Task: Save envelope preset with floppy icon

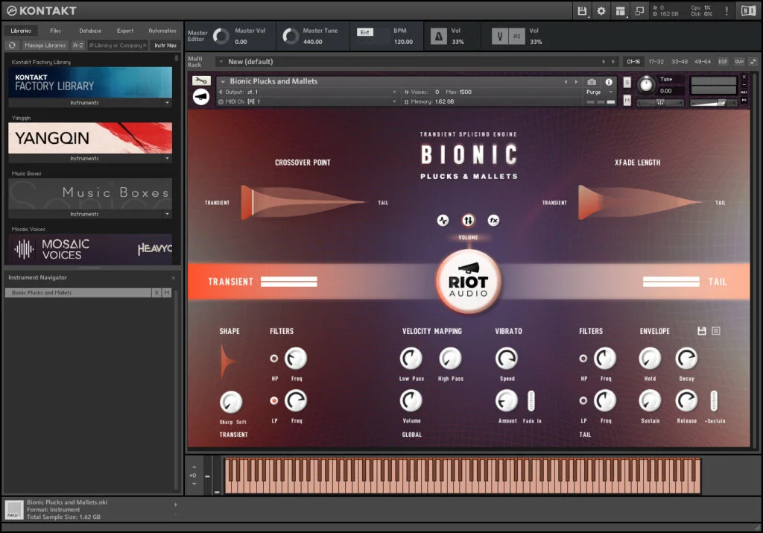Action: point(702,331)
